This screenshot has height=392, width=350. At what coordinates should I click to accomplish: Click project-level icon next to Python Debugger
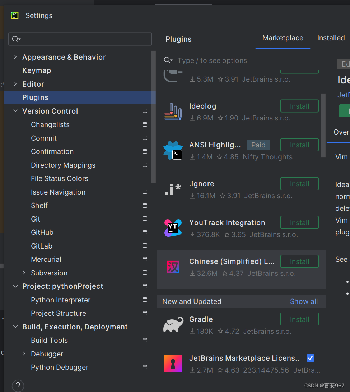[145, 367]
